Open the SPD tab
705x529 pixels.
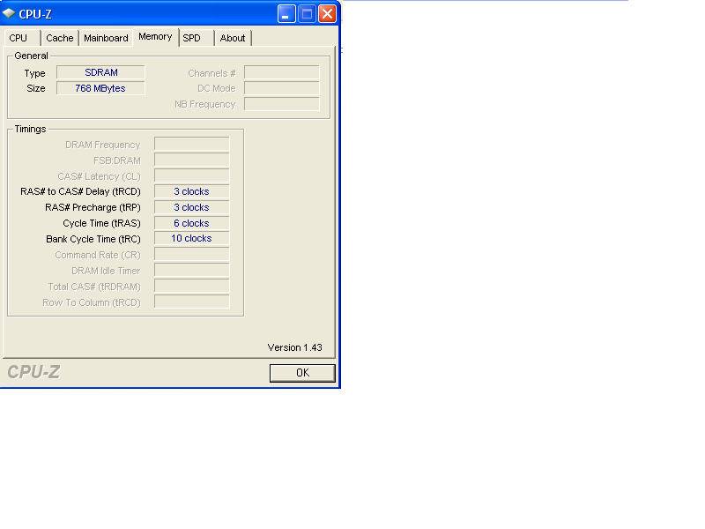pos(197,38)
